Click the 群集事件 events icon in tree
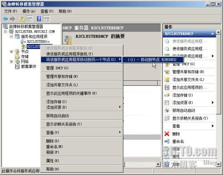 [x=17, y=66]
